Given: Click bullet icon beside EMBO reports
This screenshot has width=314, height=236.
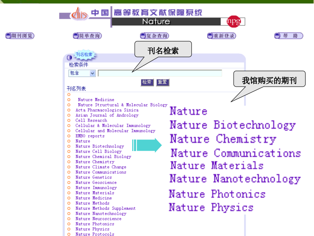Looking at the screenshot, I should coord(69,136).
